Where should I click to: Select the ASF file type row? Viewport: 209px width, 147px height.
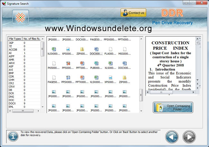click(24, 67)
